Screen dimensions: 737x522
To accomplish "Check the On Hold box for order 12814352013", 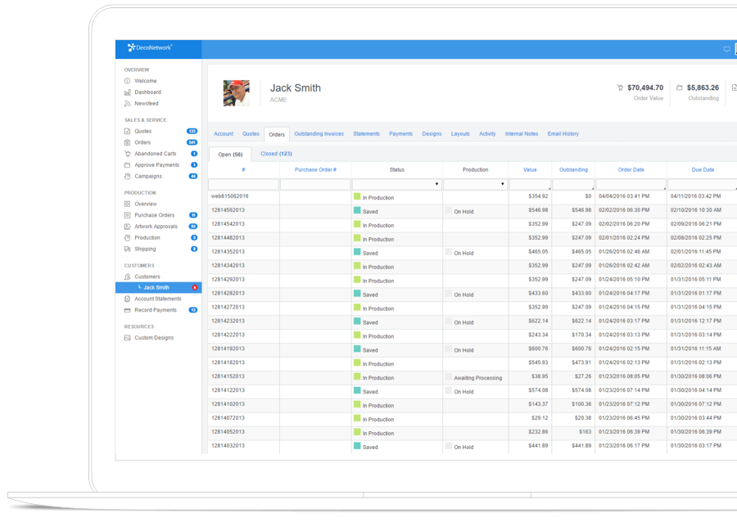I will [x=449, y=253].
